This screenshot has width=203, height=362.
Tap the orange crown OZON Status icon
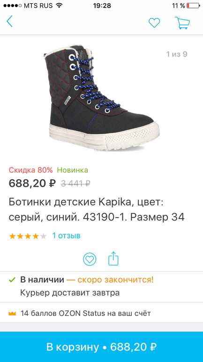[12, 314]
